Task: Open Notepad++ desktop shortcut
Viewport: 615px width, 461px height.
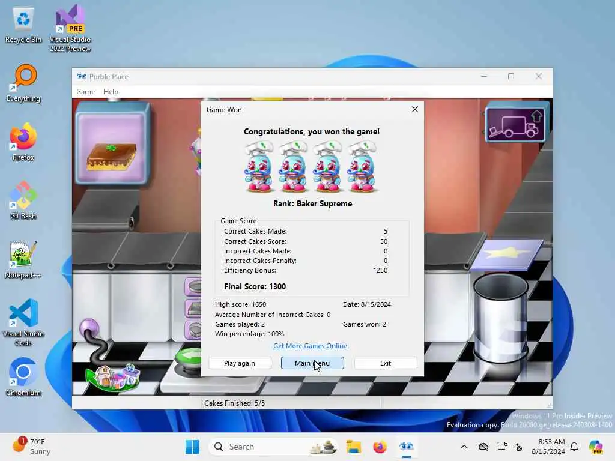Action: tap(23, 259)
